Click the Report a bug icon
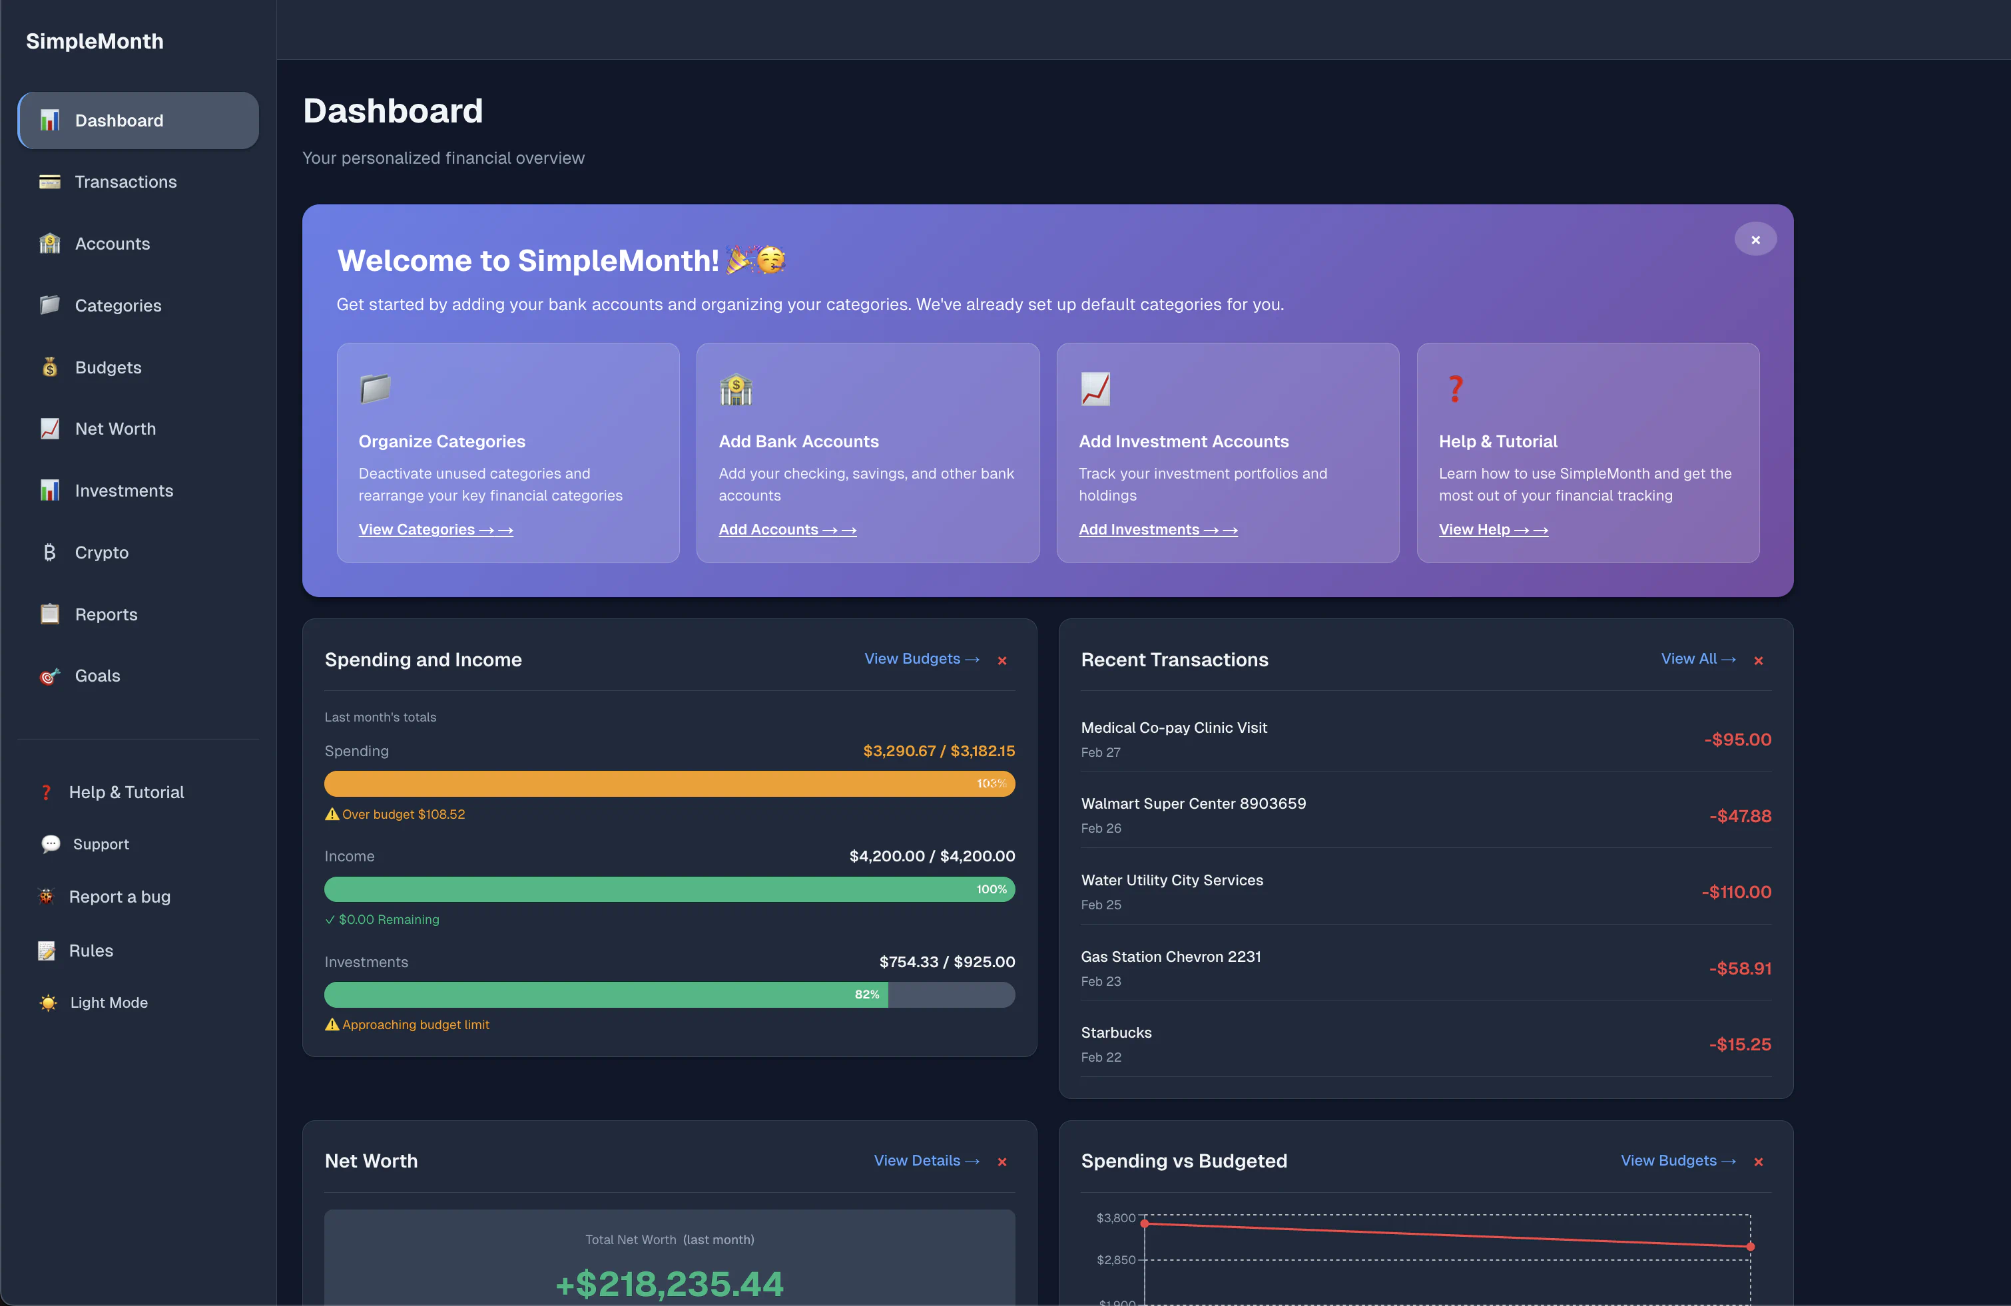 pos(47,896)
